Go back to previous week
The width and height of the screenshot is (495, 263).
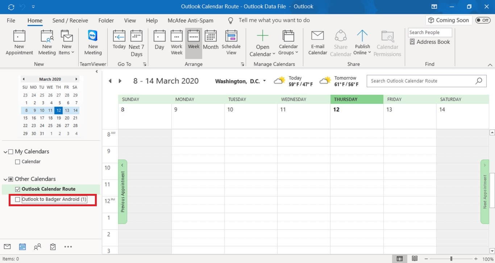point(110,81)
